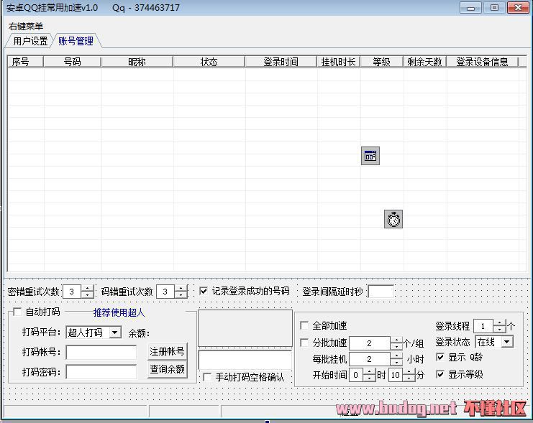533x423 pixels.
Task: Decrease 码错重试次数 with the down arrow
Action: pos(181,294)
